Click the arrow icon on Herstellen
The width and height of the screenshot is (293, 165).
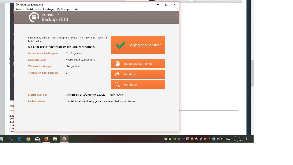pos(117,74)
